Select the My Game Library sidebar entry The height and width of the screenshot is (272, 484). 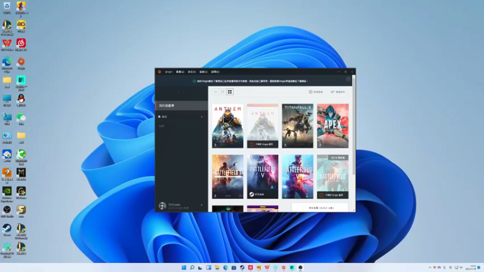[x=181, y=105]
